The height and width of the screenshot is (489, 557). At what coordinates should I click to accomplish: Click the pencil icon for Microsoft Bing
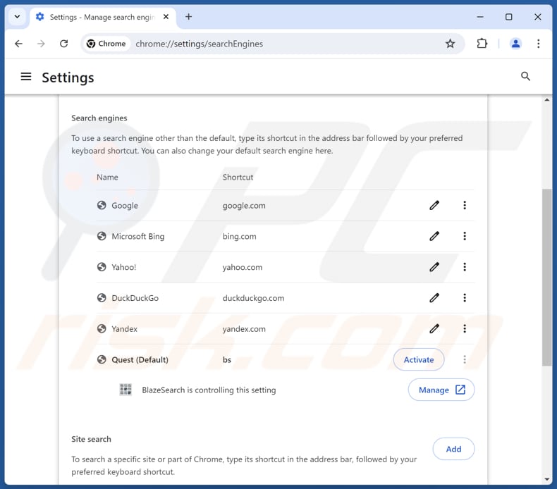pyautogui.click(x=434, y=236)
